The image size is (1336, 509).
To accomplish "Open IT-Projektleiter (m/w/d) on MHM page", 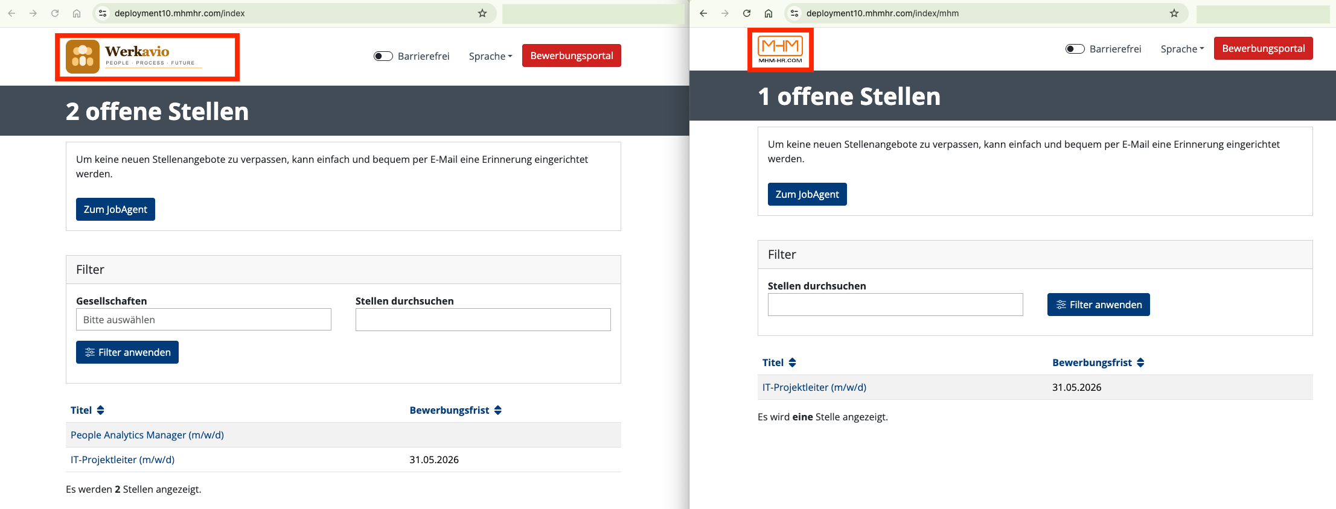I will pyautogui.click(x=814, y=387).
